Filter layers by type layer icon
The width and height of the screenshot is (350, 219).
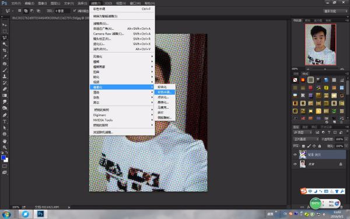(329, 133)
